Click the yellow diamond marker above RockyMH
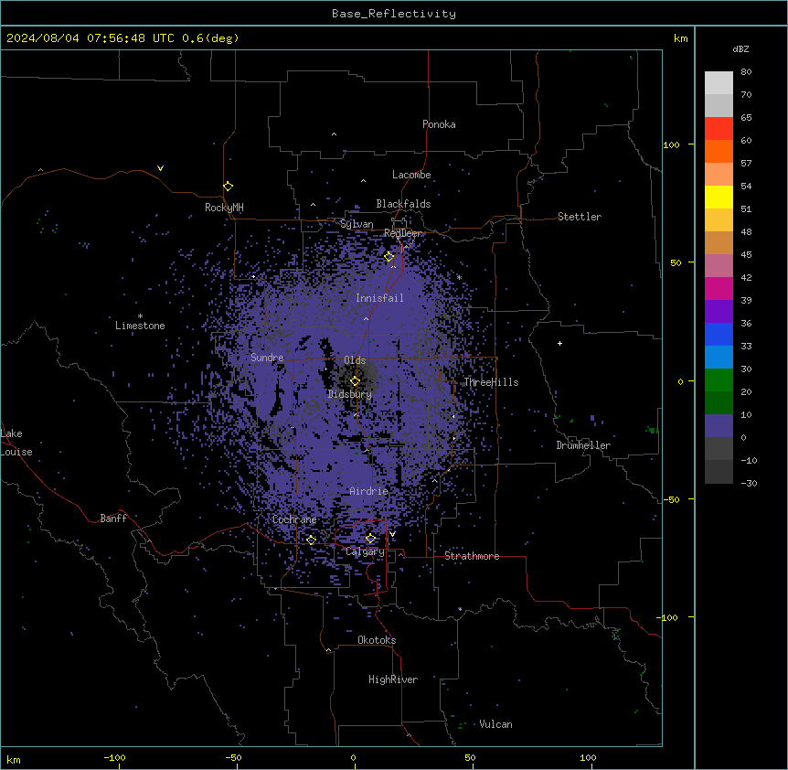 point(228,187)
